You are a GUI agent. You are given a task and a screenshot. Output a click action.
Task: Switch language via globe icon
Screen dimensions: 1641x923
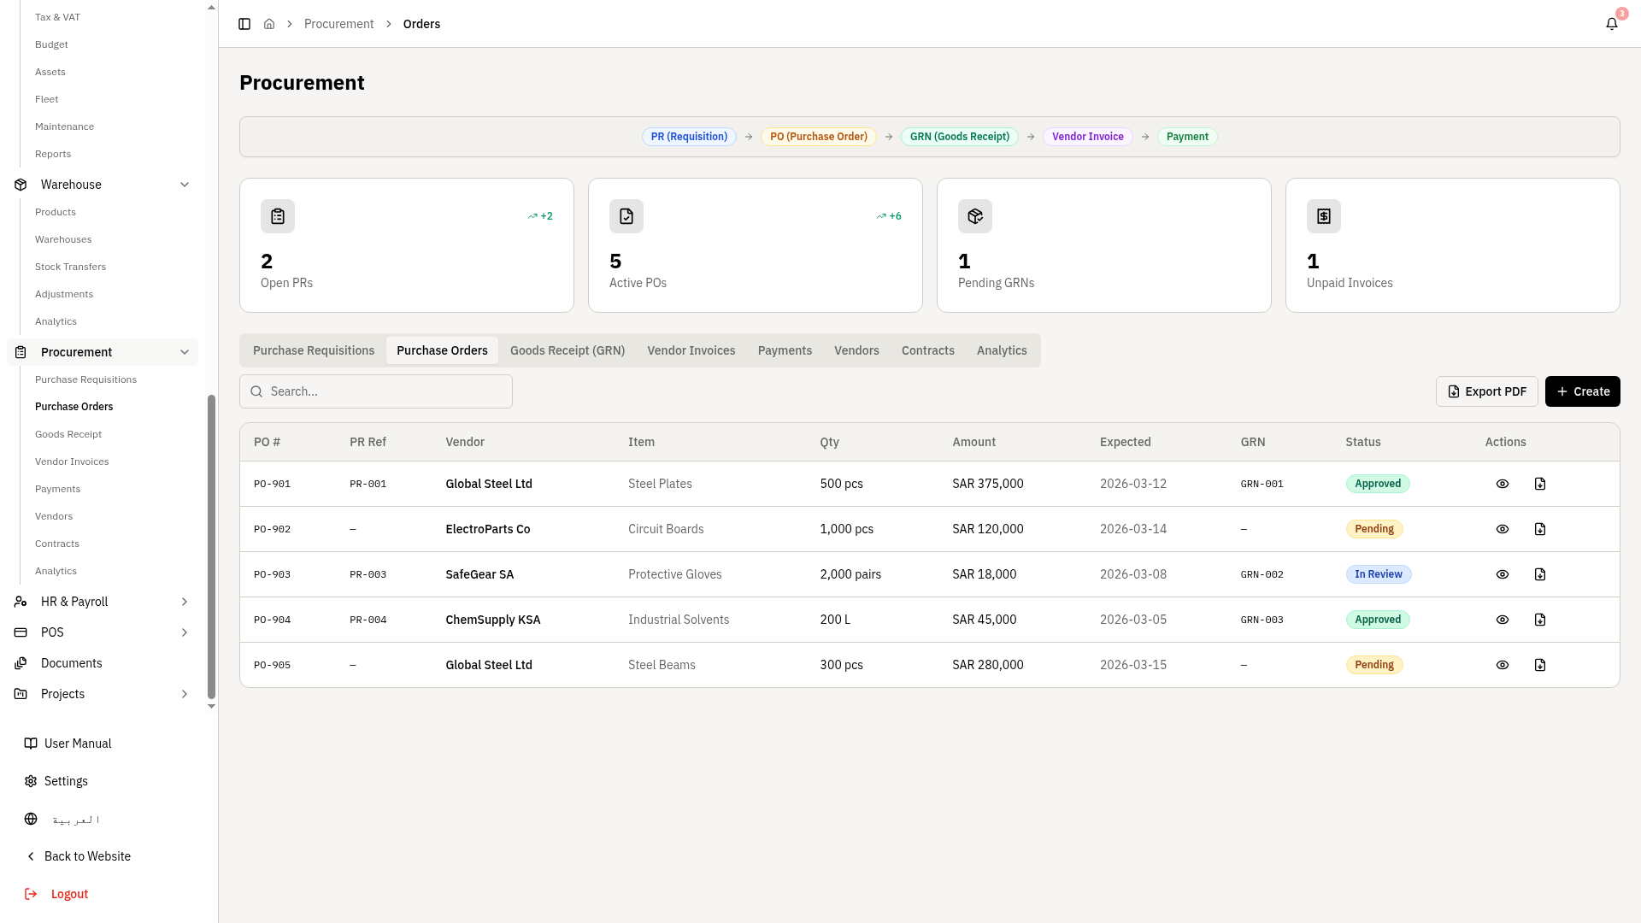click(31, 819)
